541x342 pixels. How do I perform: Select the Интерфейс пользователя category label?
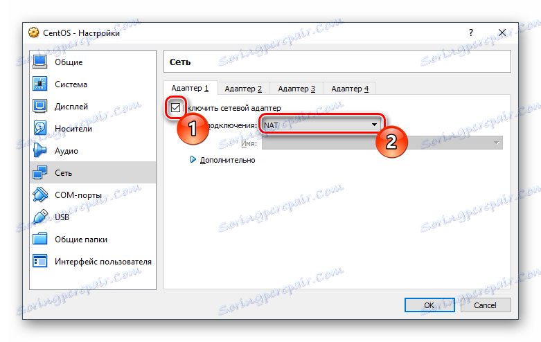click(x=103, y=262)
